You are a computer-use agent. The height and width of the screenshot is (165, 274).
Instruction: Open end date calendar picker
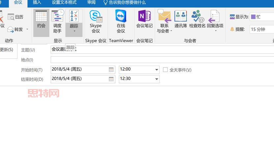click(x=111, y=79)
